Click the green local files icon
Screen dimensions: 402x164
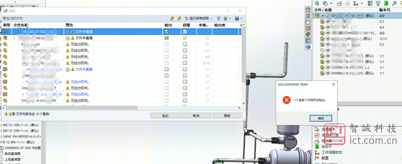click(386, 3)
